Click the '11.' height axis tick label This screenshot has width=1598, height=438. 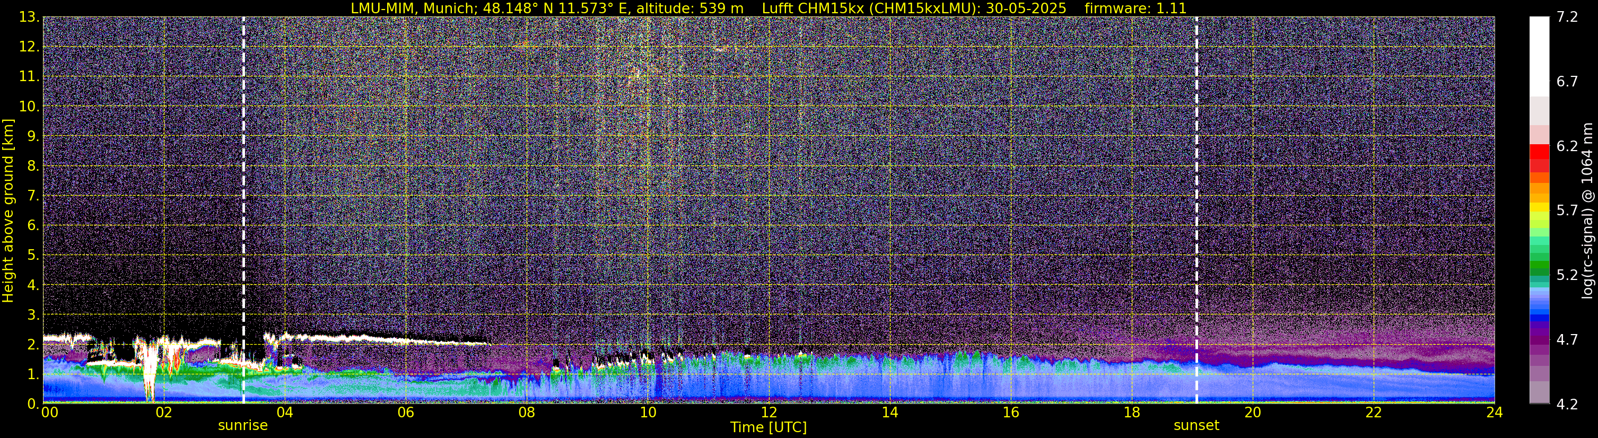[x=29, y=76]
